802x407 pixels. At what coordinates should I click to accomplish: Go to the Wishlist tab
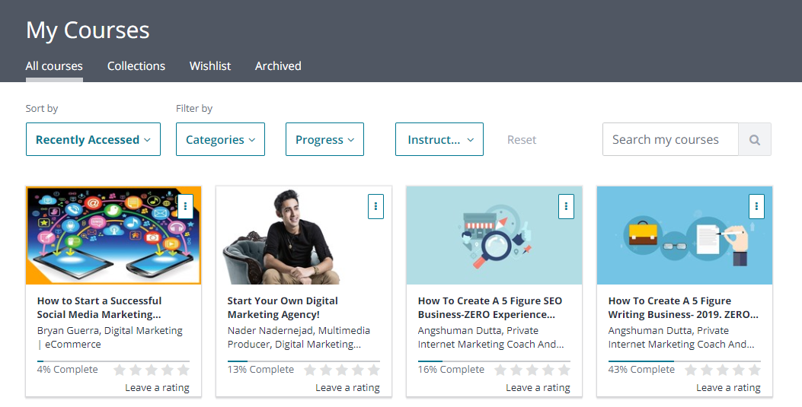point(210,66)
